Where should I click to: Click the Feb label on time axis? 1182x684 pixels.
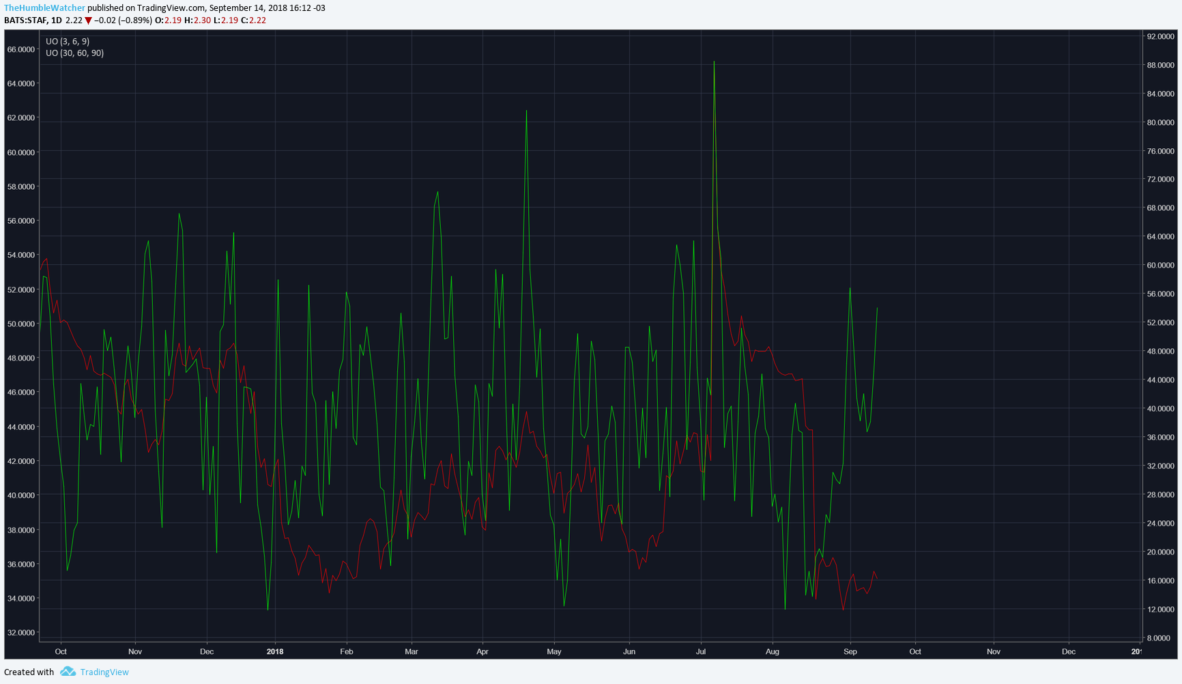pos(347,651)
